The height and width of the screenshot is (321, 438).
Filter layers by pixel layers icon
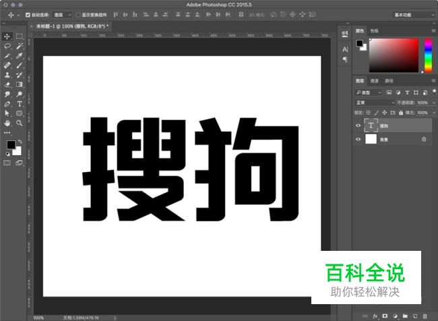click(x=389, y=92)
